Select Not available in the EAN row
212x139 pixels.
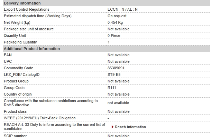[119, 55]
